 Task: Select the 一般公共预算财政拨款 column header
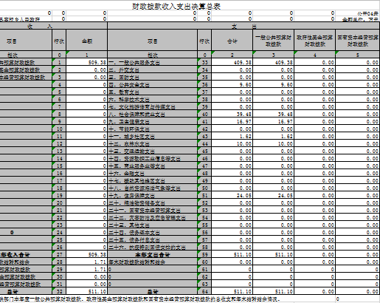273,41
